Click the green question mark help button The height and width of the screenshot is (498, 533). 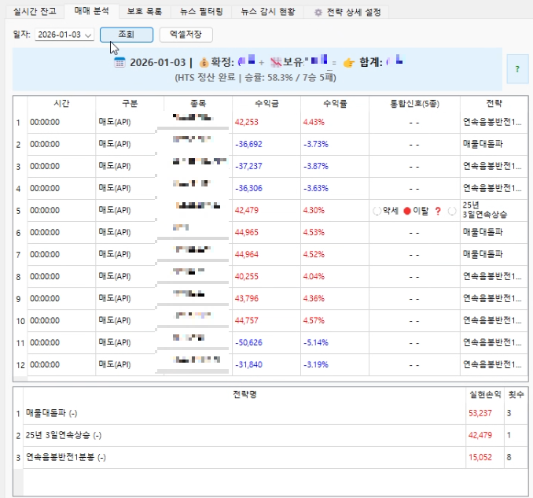click(517, 69)
